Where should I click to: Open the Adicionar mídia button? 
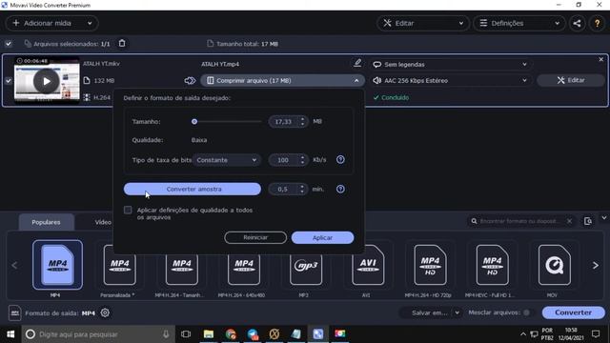coord(51,23)
